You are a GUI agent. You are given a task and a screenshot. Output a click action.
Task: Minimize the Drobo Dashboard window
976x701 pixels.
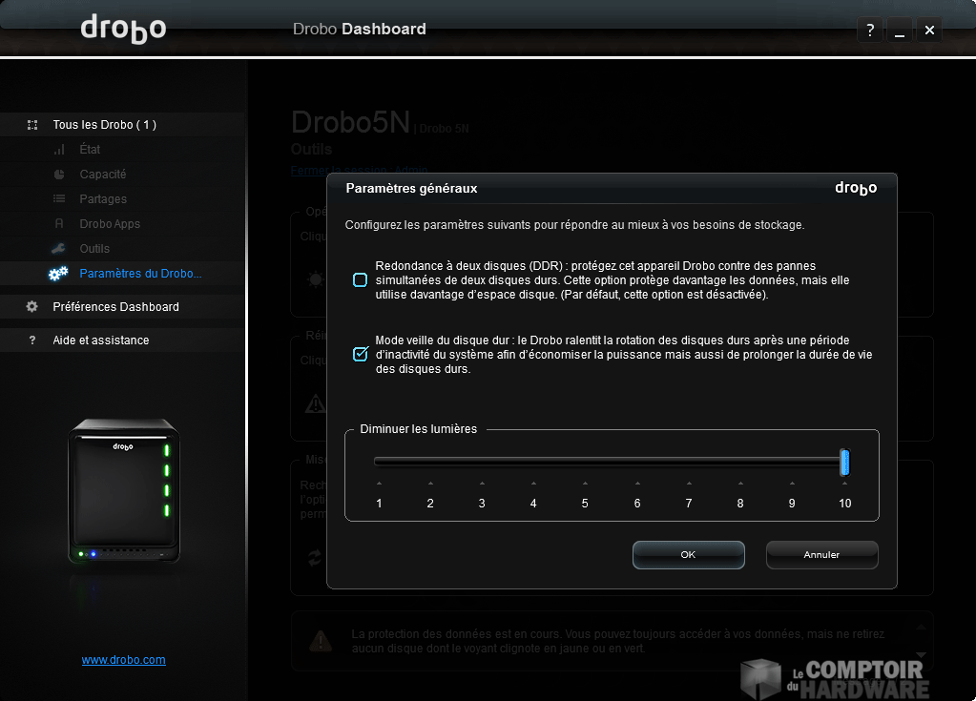pyautogui.click(x=899, y=31)
